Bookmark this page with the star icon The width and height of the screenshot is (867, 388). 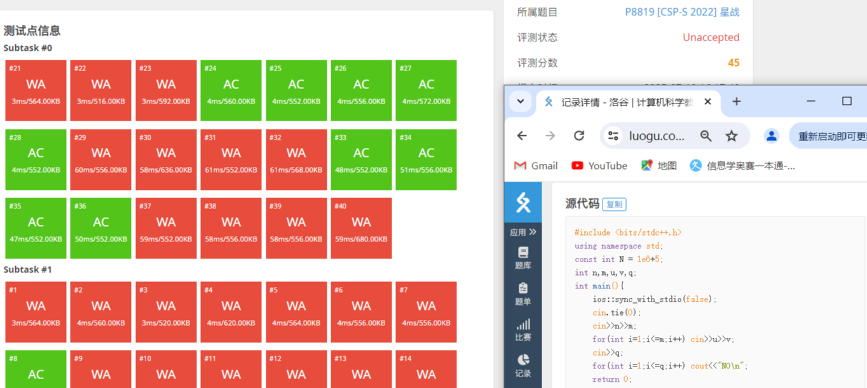(732, 136)
